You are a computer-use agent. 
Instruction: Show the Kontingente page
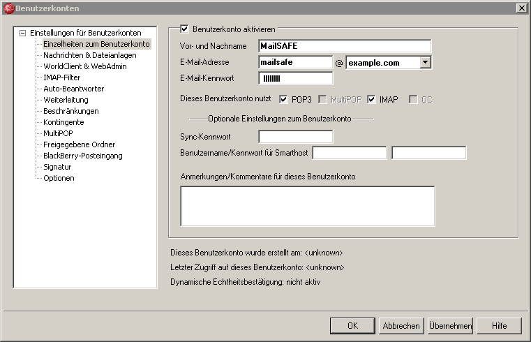[64, 122]
